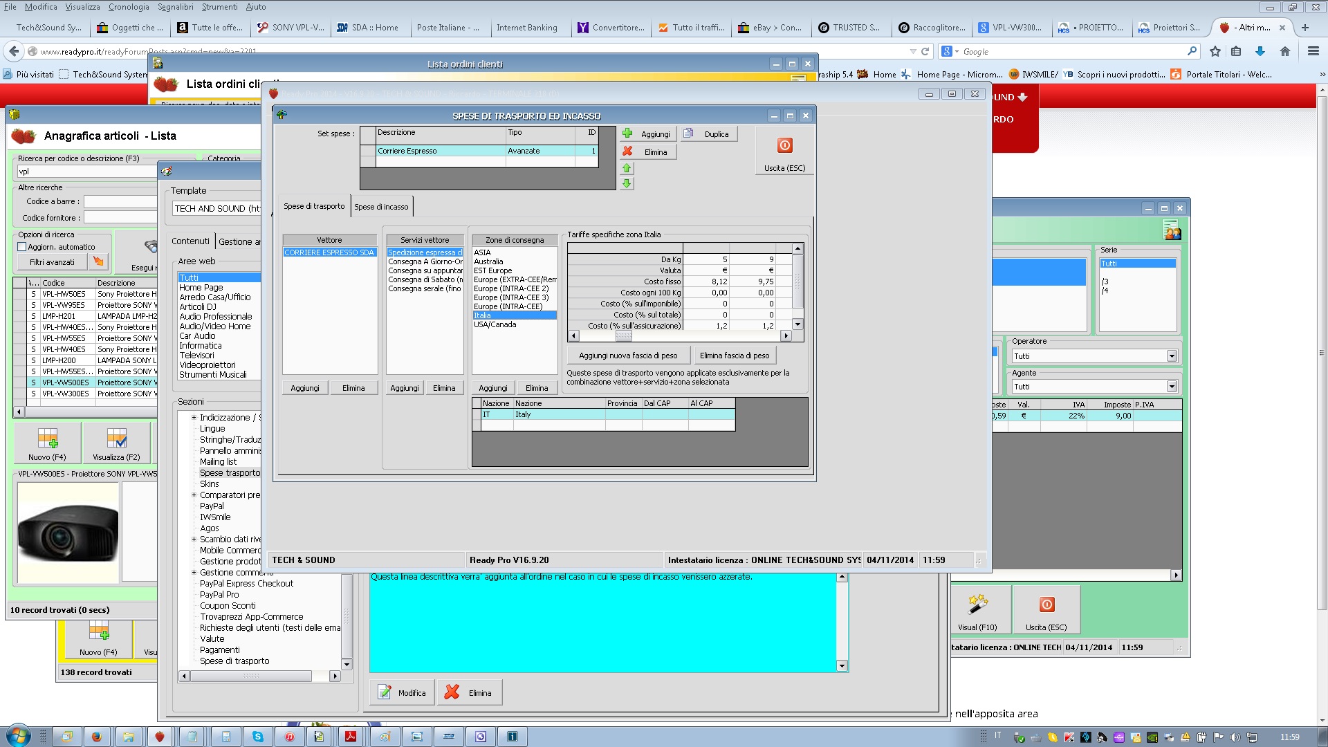
Task: Move set up with the green up arrow
Action: pyautogui.click(x=627, y=168)
